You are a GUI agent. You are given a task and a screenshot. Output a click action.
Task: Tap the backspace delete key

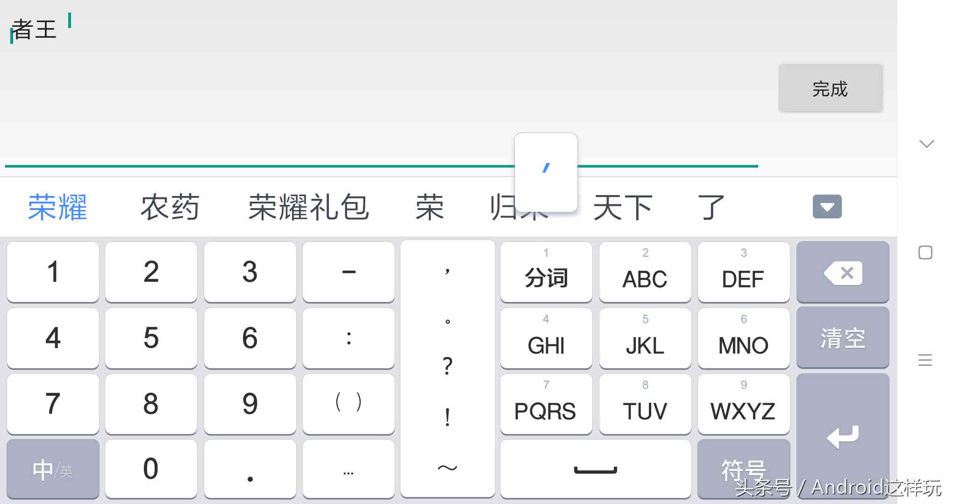(x=843, y=272)
